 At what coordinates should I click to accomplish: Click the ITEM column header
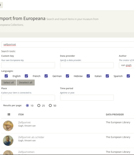pyautogui.click(x=21, y=114)
